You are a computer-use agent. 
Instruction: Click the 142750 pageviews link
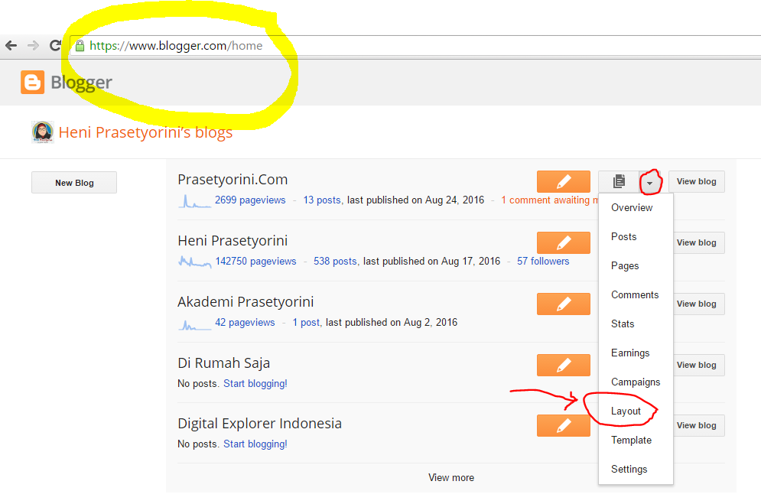click(255, 261)
